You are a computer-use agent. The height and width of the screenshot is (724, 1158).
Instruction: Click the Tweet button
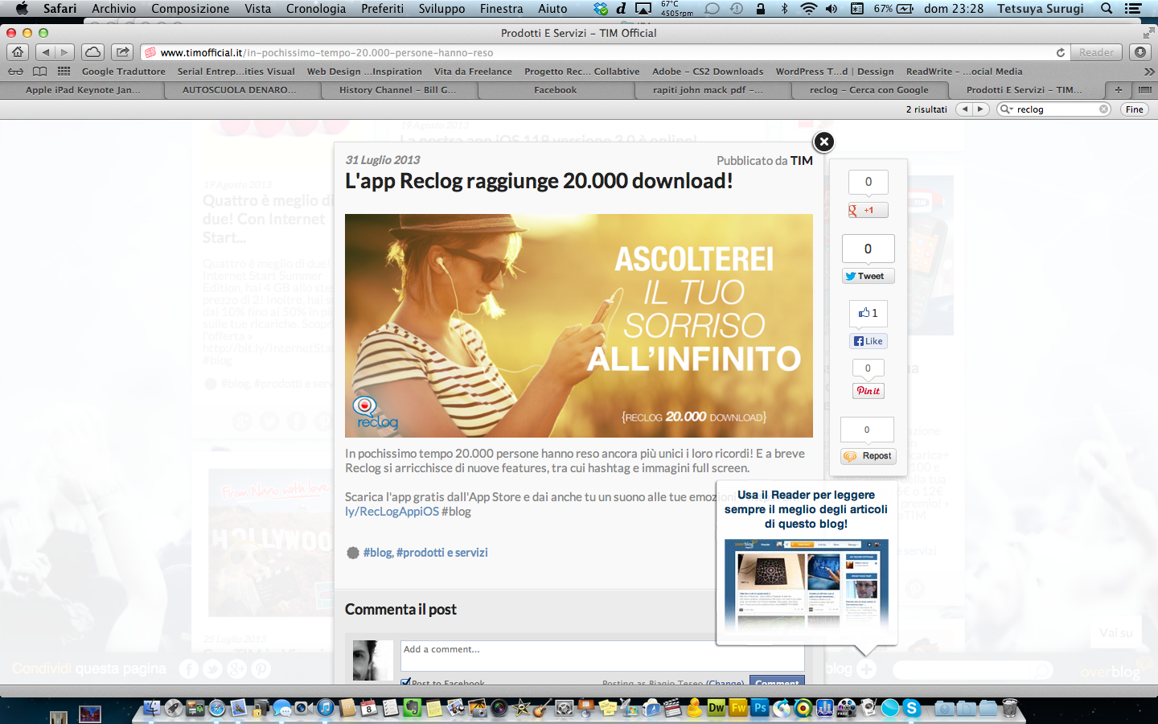[x=868, y=276]
